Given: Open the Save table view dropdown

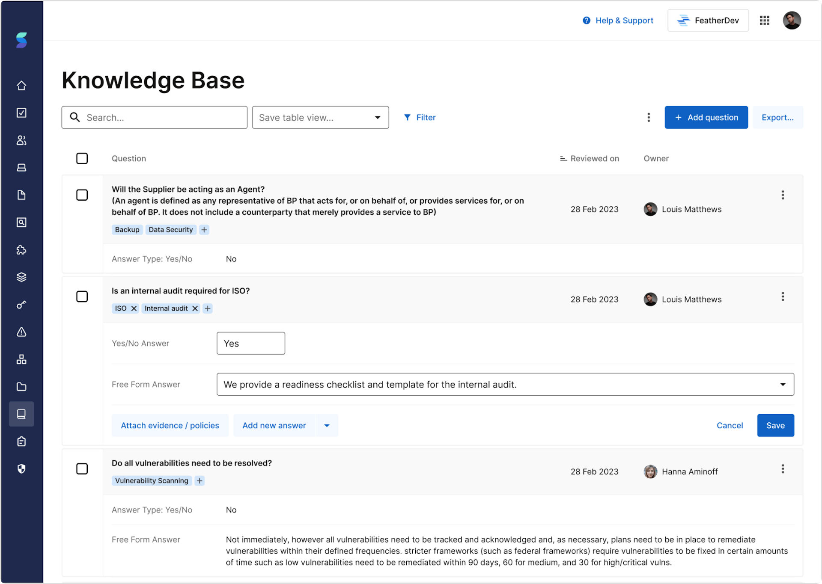Looking at the screenshot, I should tap(320, 118).
